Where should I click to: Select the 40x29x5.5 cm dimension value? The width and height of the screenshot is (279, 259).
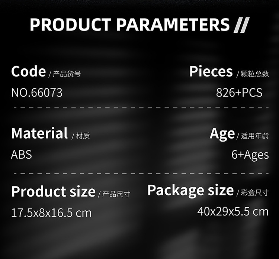point(232,211)
